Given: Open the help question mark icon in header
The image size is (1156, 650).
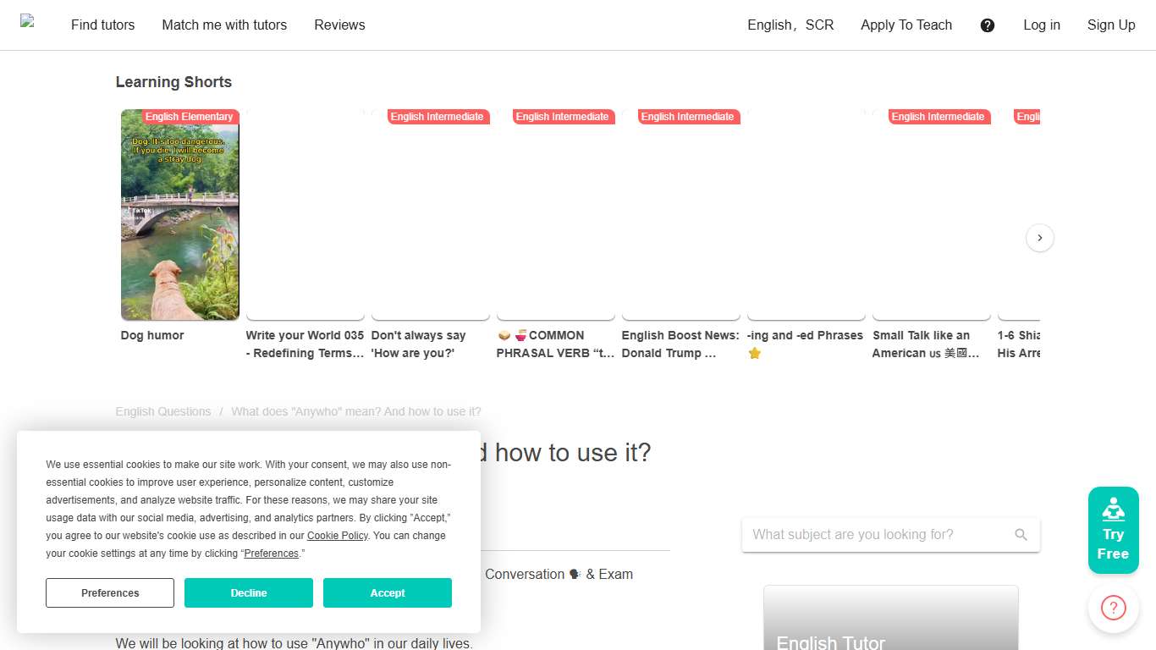Looking at the screenshot, I should coord(988,25).
